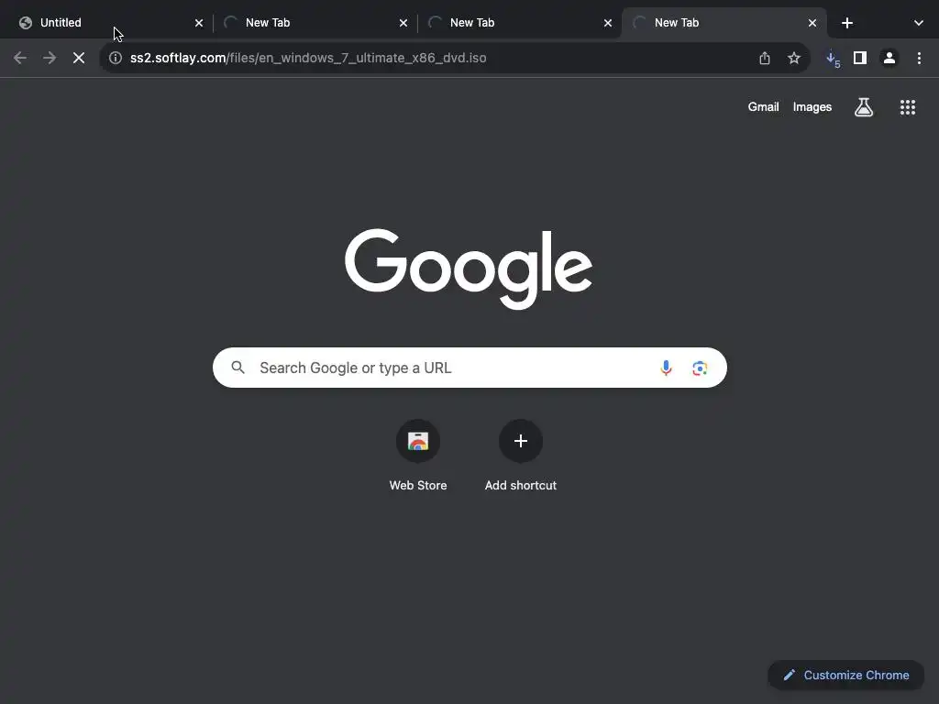Share this page icon
The height and width of the screenshot is (704, 939).
coord(765,58)
